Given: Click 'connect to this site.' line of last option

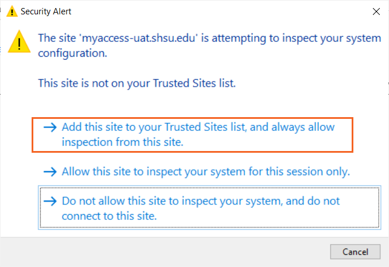Looking at the screenshot, I should tap(109, 216).
